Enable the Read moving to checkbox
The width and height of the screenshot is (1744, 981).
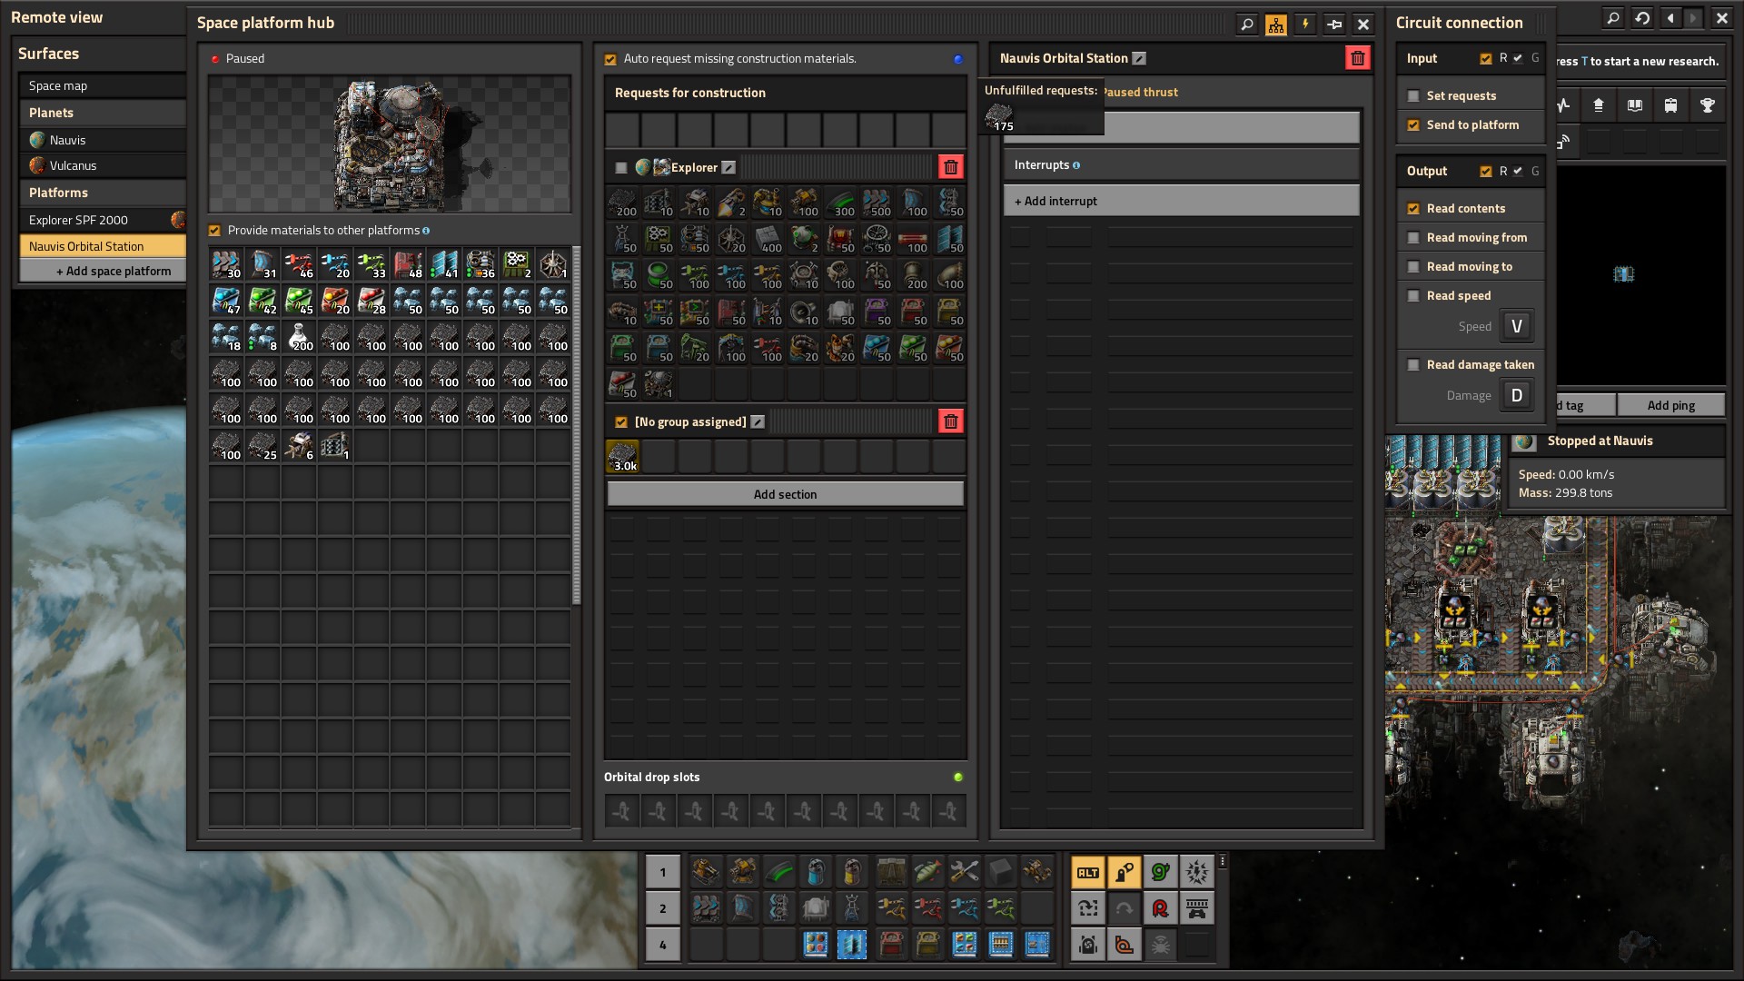click(x=1413, y=267)
